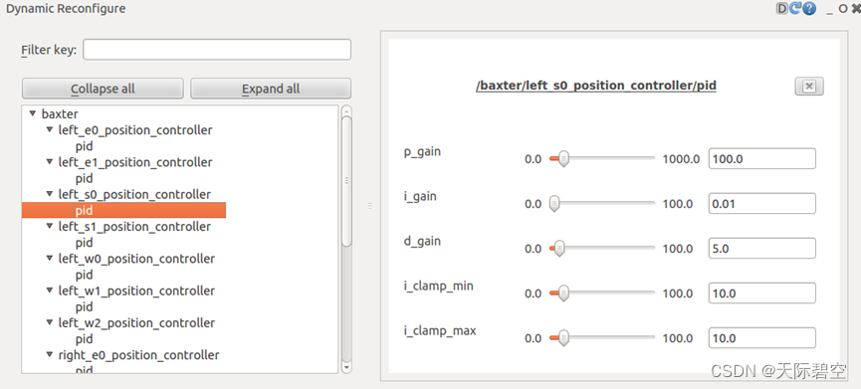Select left_s1_position_controller tree item
This screenshot has height=389, width=861.
pos(134,227)
